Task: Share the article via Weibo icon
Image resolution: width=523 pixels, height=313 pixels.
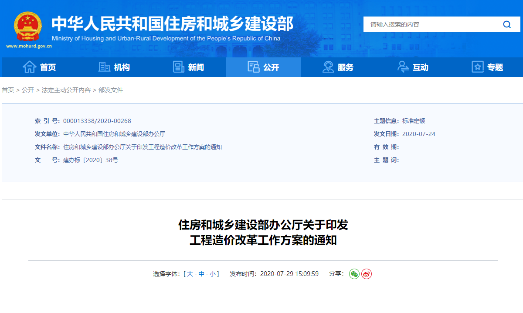Action: (x=367, y=274)
